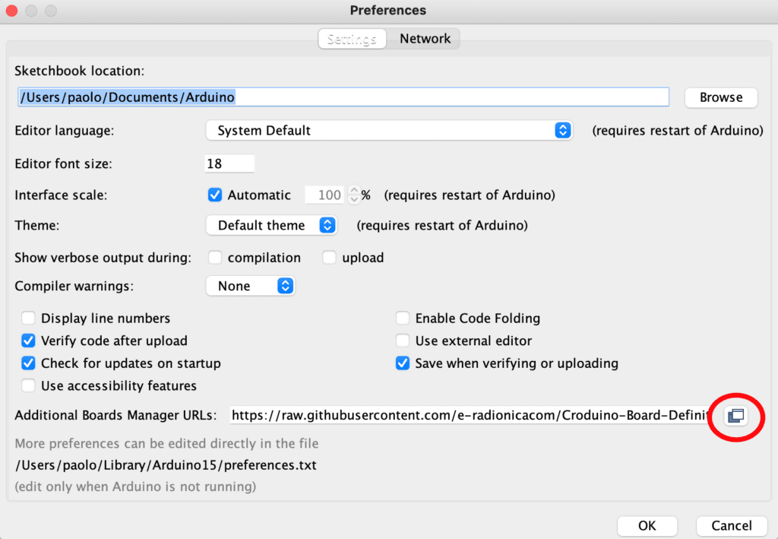Click into the Sketchbook location path field
This screenshot has width=778, height=539.
pyautogui.click(x=343, y=97)
